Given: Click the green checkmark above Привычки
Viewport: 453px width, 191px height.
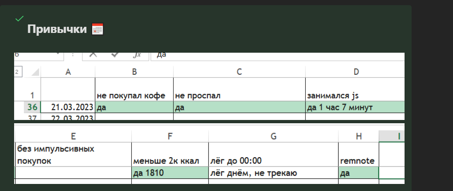Looking at the screenshot, I should click(19, 18).
